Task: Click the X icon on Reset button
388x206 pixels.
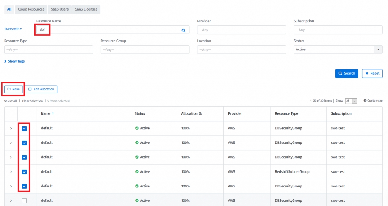Action: [x=367, y=74]
